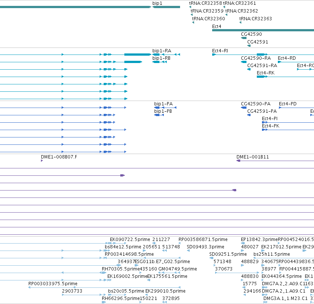Viewport: 314px width, 304px height.
Task: Open the Ect4-RI transcript label
Action: (220, 51)
